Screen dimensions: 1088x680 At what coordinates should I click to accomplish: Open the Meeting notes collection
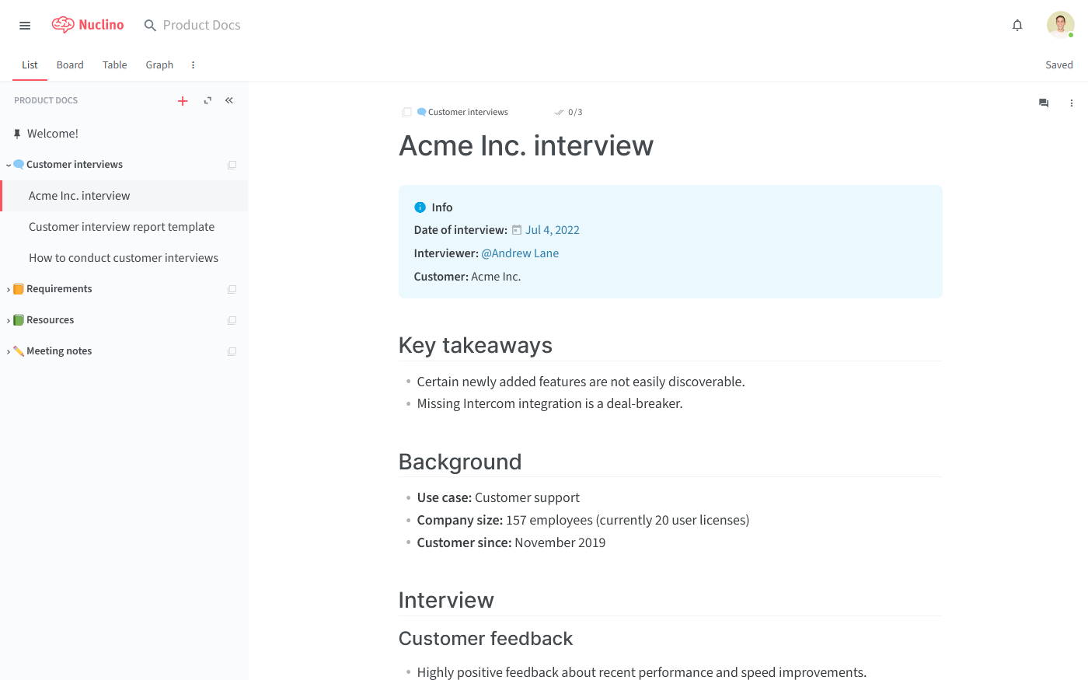pyautogui.click(x=59, y=351)
